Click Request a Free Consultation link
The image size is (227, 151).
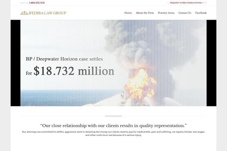click(187, 3)
